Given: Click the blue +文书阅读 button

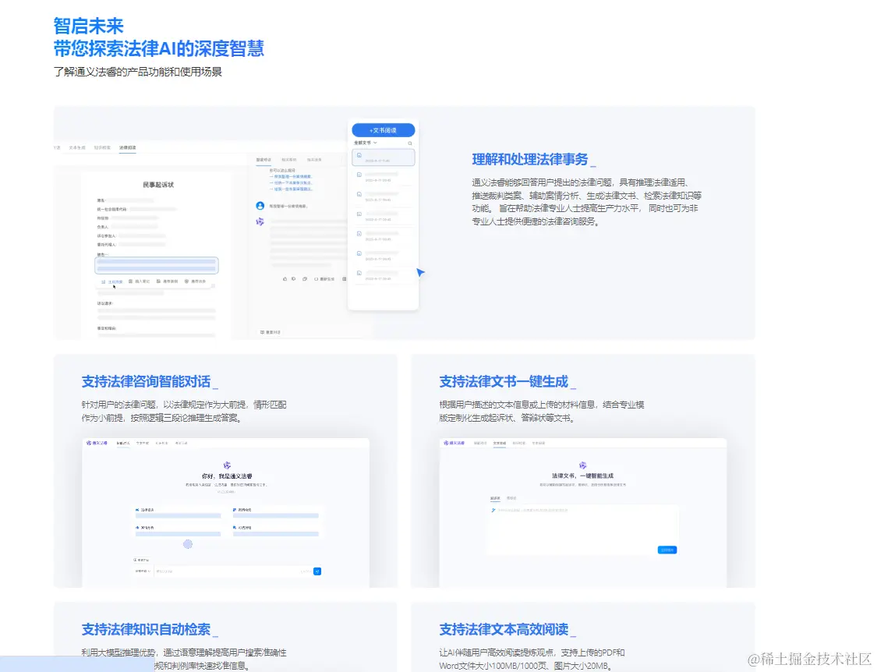Looking at the screenshot, I should tap(383, 130).
